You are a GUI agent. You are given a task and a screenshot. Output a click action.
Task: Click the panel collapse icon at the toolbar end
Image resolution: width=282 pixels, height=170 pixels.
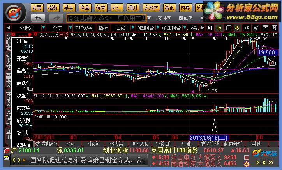pos(275,28)
